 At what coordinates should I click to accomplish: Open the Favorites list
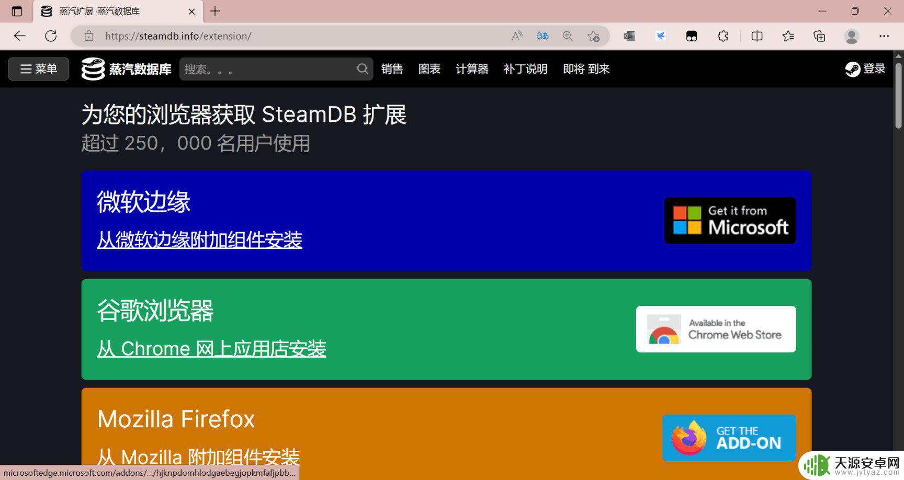pos(788,36)
